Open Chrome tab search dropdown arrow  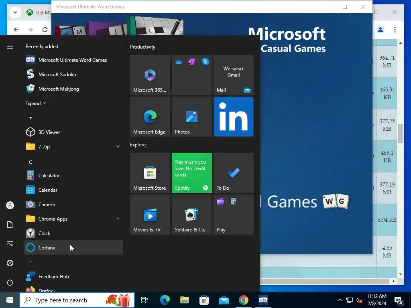point(15,12)
